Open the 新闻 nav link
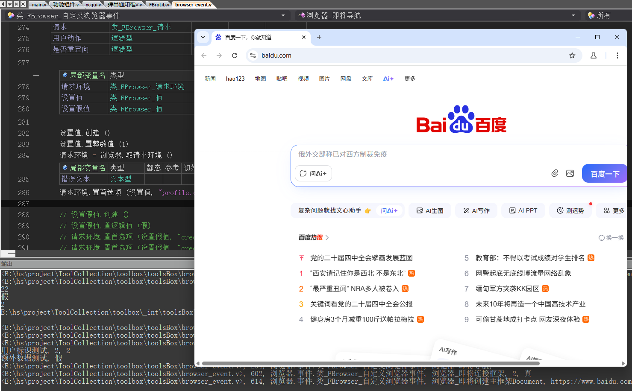 210,79
